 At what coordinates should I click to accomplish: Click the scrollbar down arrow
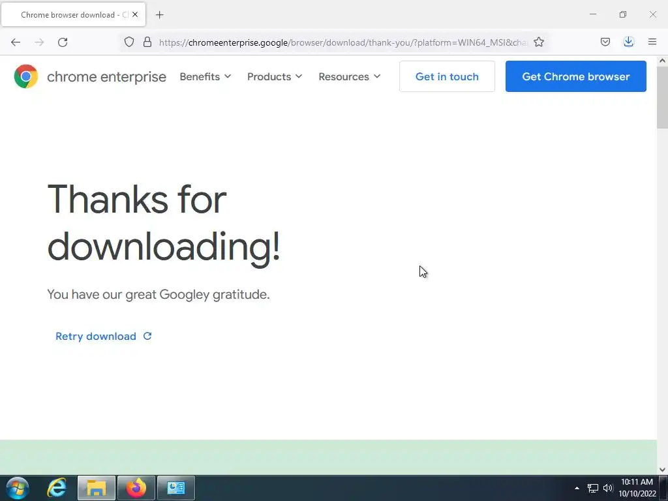click(x=662, y=470)
